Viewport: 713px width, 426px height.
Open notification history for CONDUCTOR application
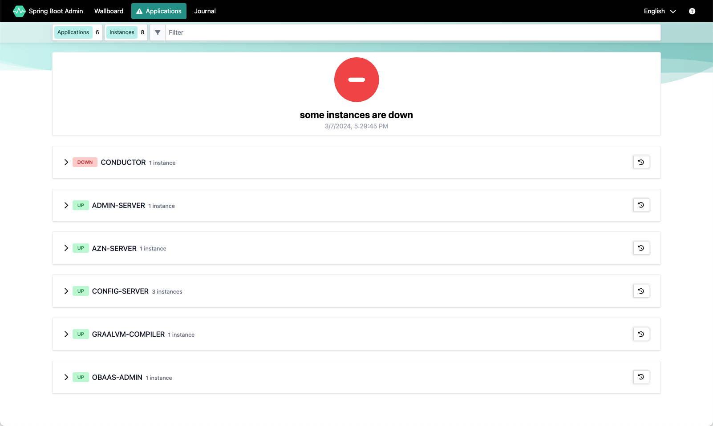click(641, 162)
